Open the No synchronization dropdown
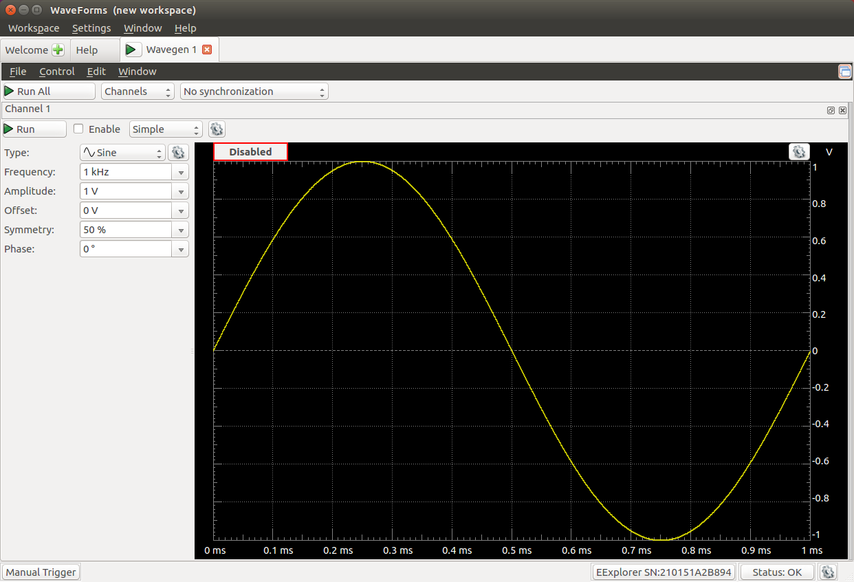 point(254,91)
